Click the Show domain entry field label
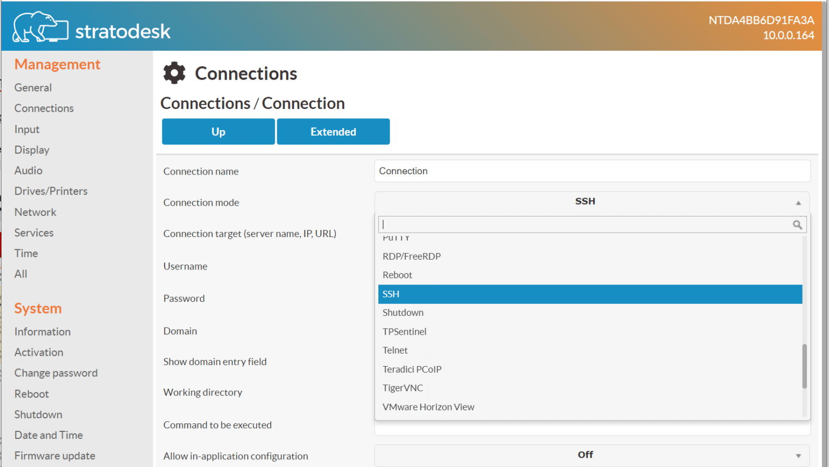Viewport: 829px width, 467px height. 215,362
